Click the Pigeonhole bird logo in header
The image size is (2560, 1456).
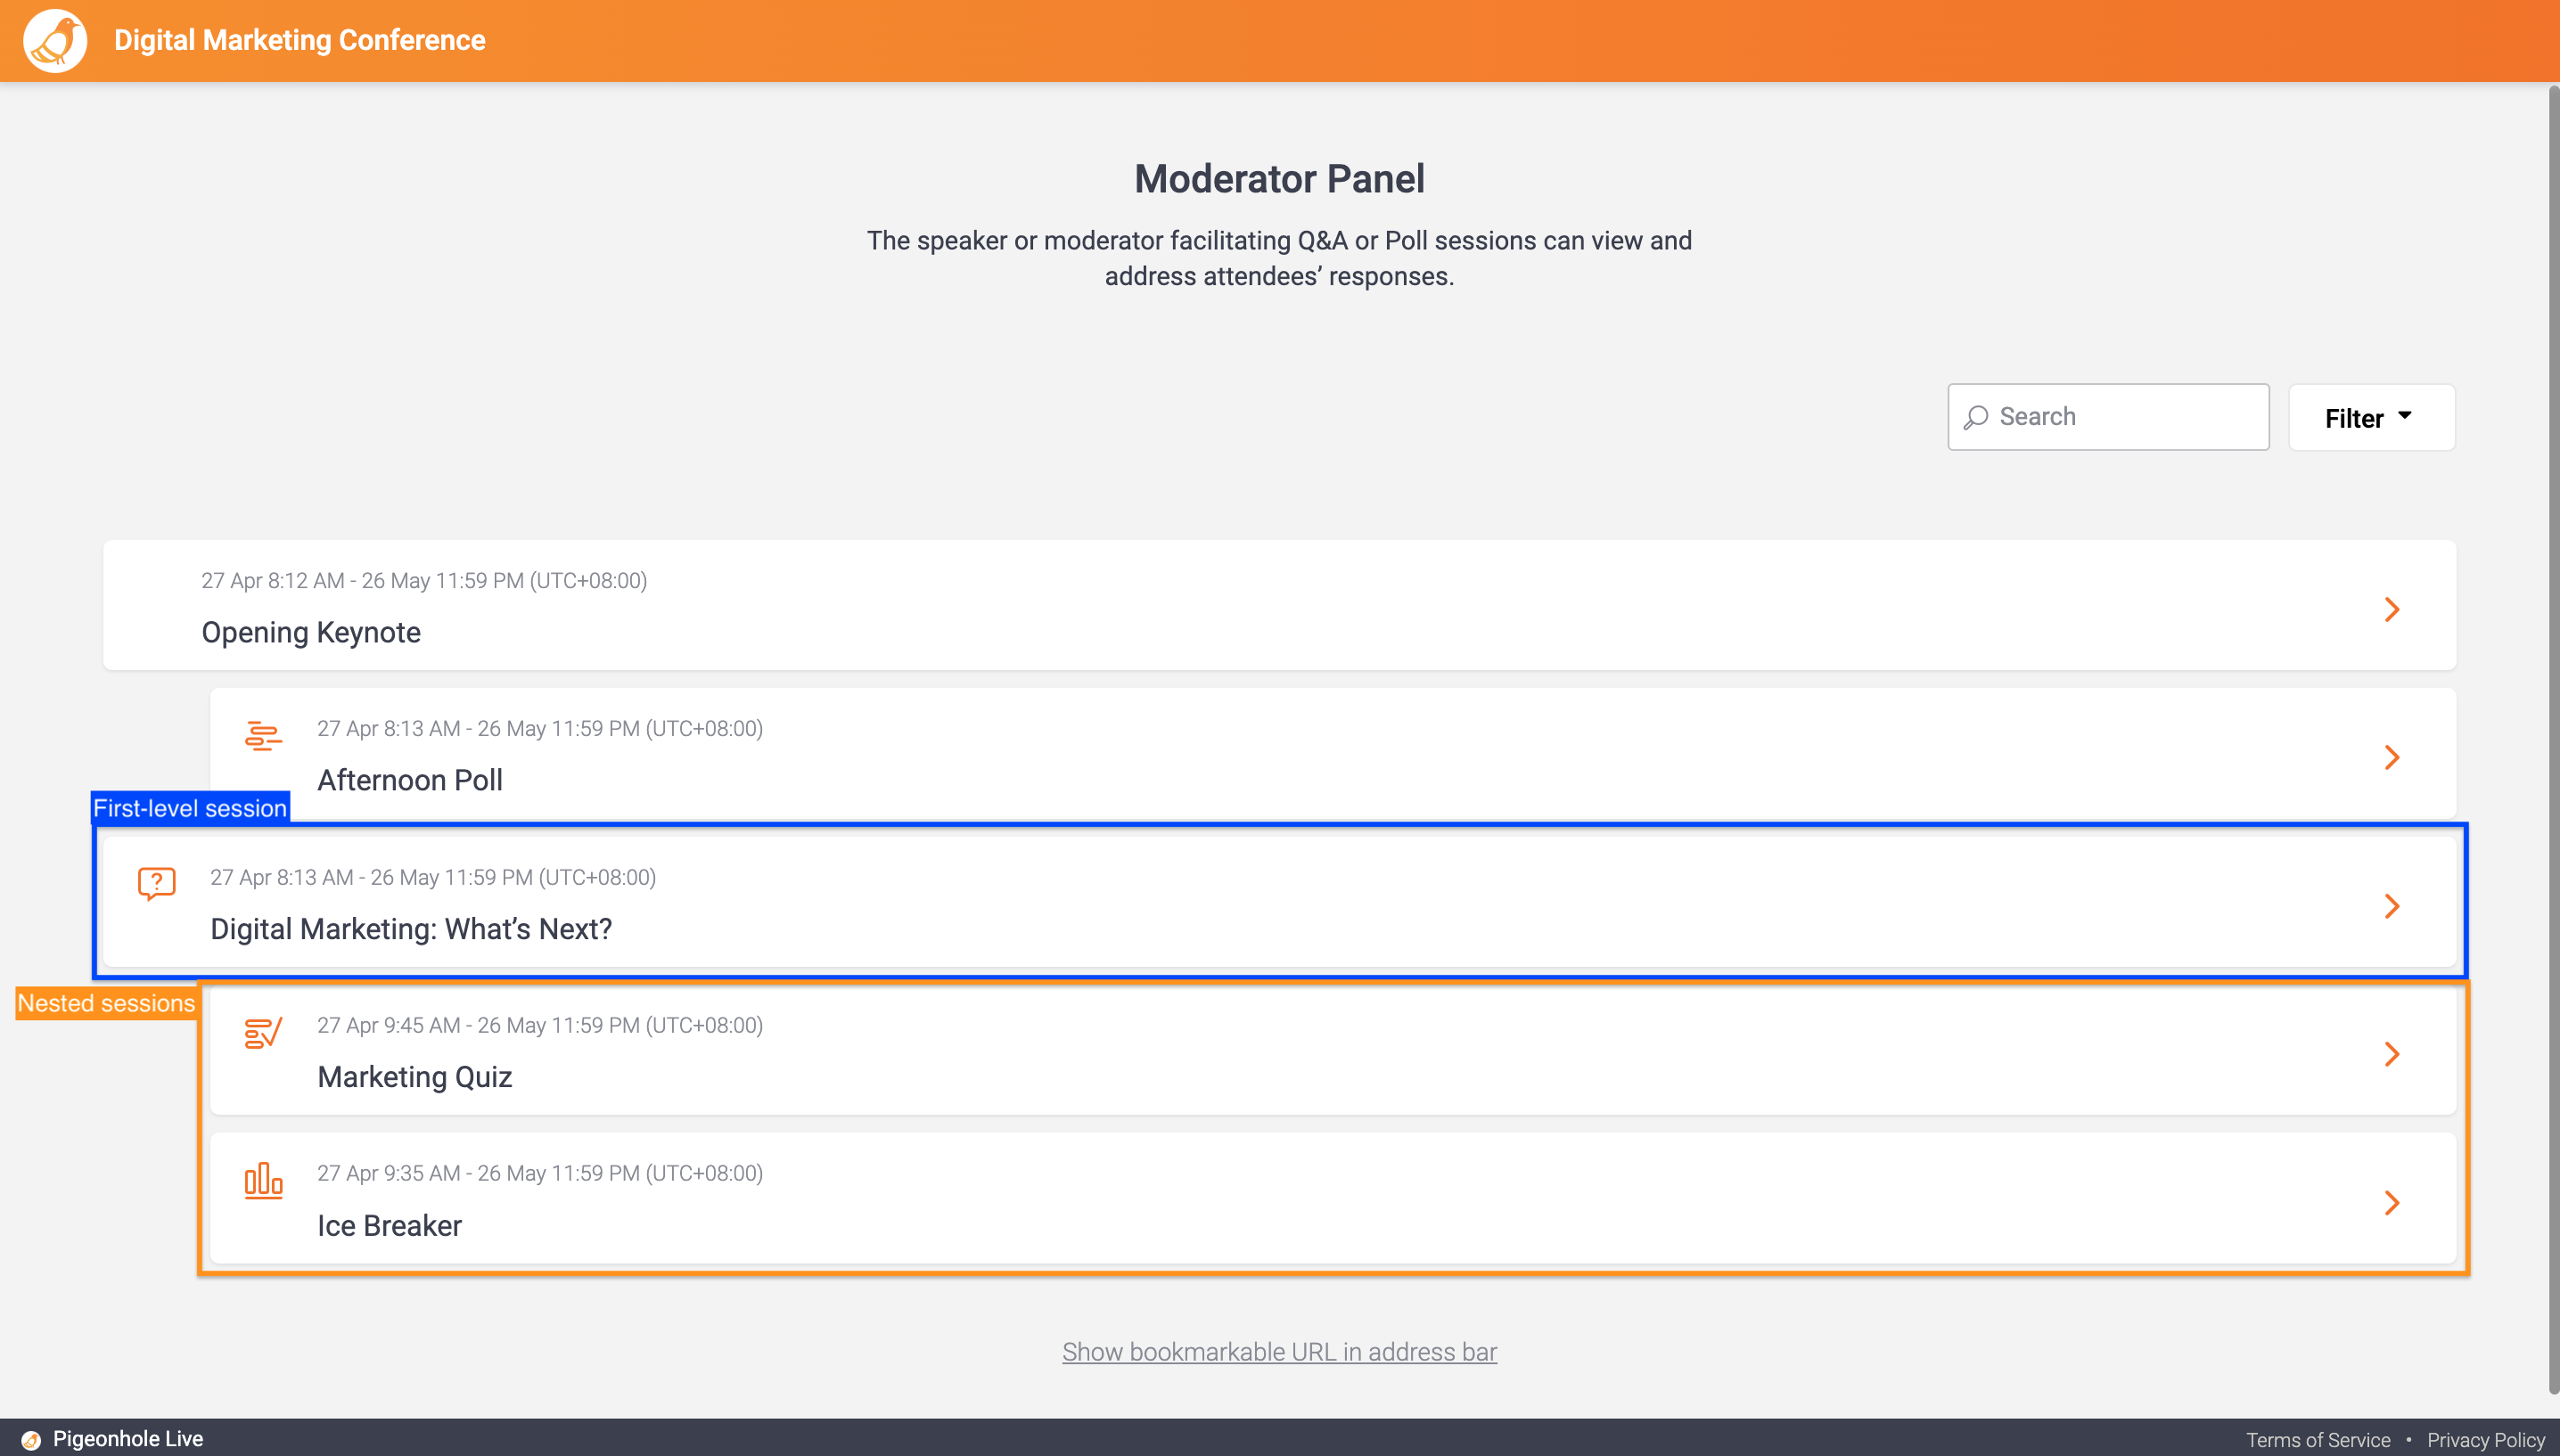55,40
